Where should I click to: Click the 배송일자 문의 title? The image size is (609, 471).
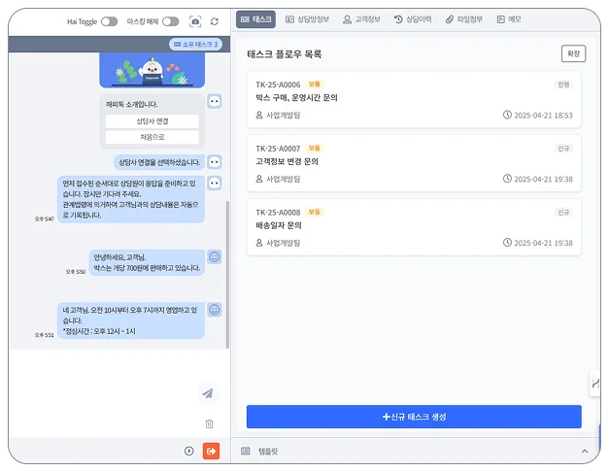click(279, 225)
